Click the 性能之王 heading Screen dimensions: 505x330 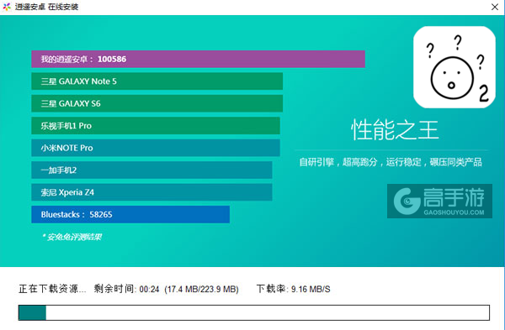pyautogui.click(x=395, y=130)
